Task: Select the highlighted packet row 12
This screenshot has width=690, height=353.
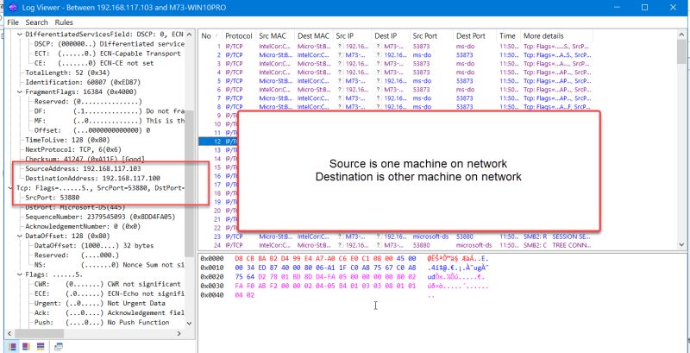Action: pos(218,142)
